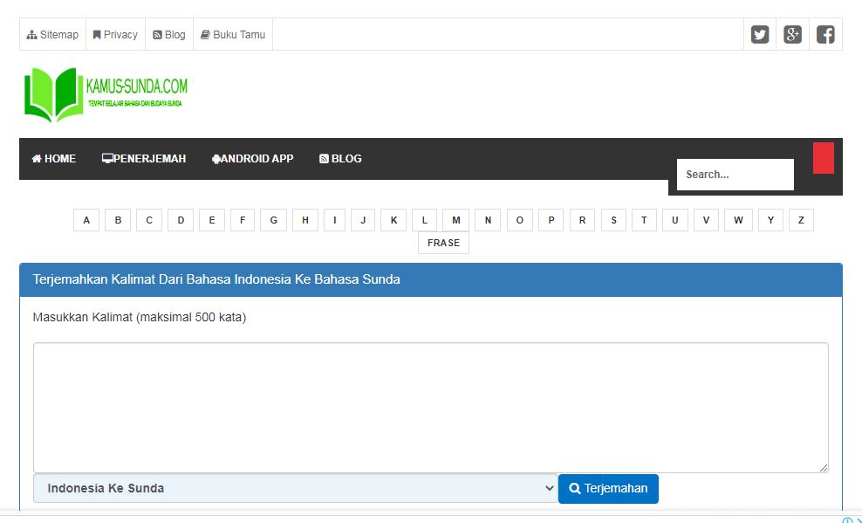Select the letter A dictionary button
The width and height of the screenshot is (862, 523).
[x=86, y=220]
